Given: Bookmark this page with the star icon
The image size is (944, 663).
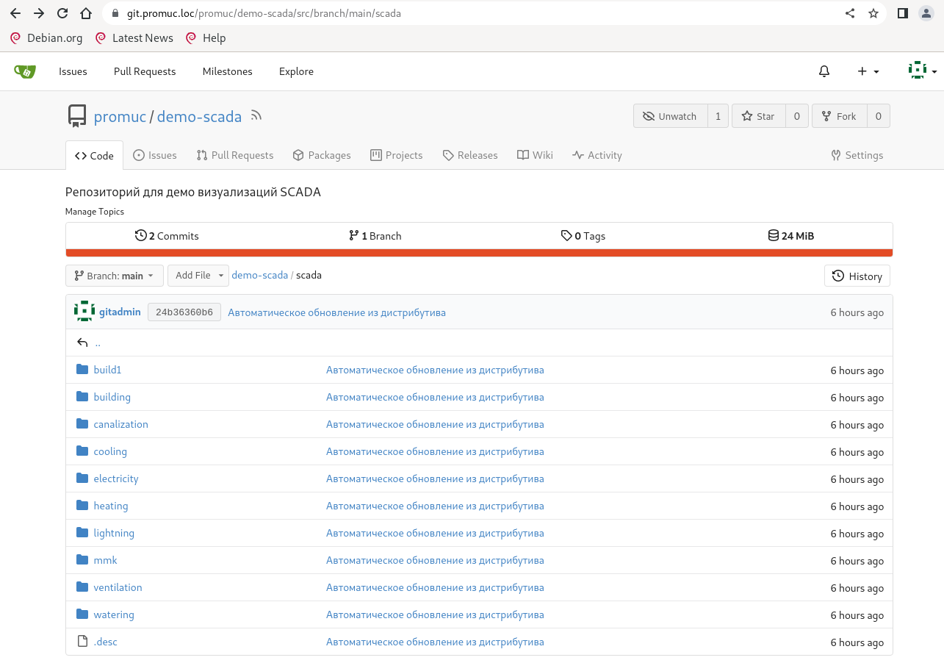Looking at the screenshot, I should (x=873, y=13).
